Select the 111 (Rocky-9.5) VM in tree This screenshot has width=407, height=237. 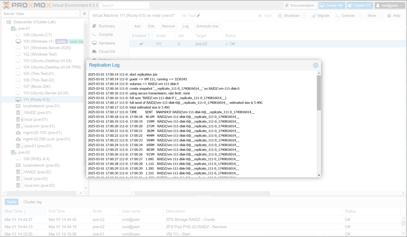point(36,99)
